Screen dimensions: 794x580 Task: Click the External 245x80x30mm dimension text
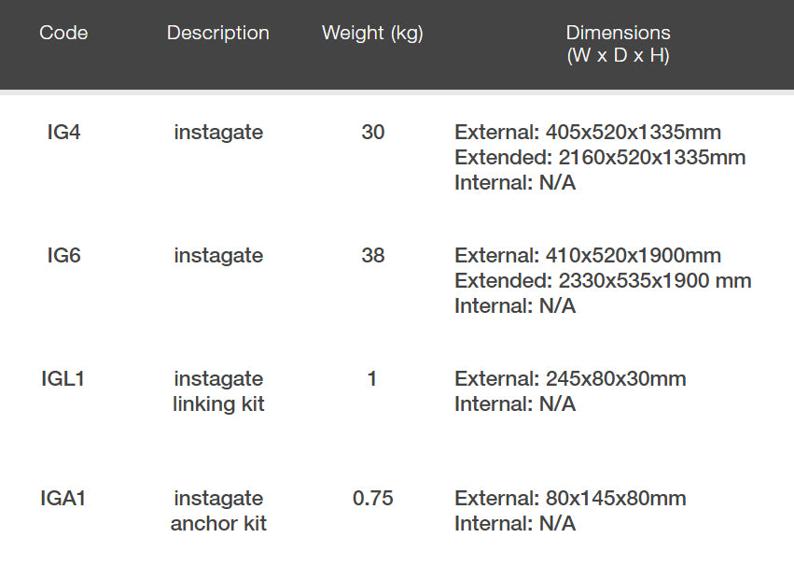pyautogui.click(x=570, y=379)
